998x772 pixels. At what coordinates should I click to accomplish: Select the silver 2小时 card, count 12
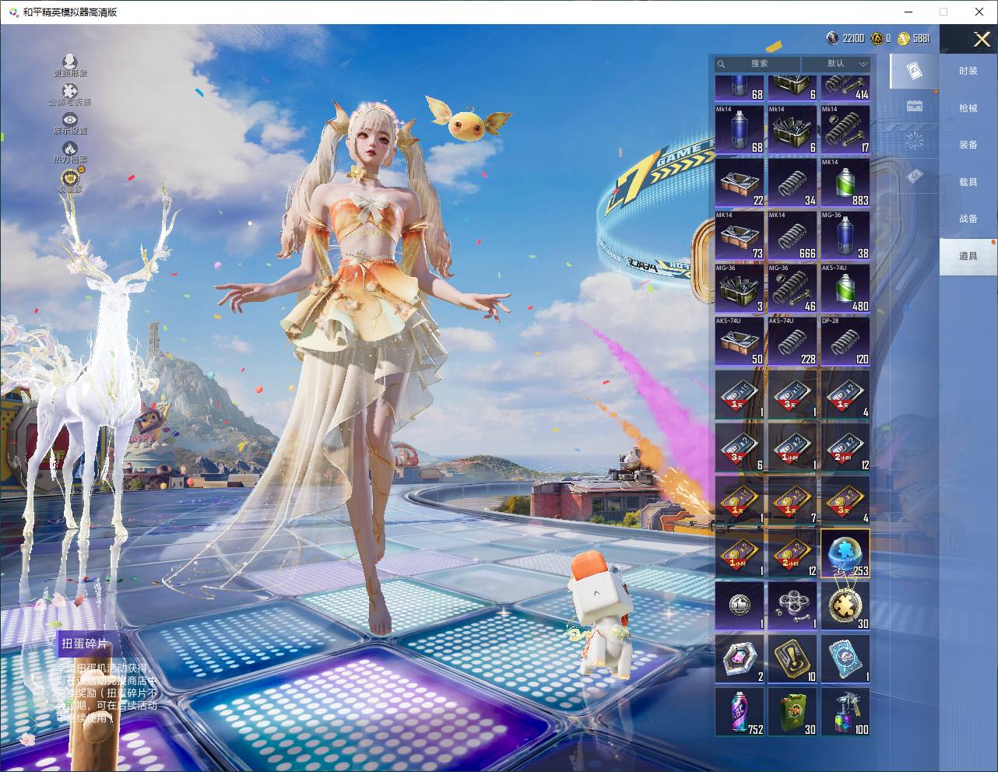pos(845,447)
